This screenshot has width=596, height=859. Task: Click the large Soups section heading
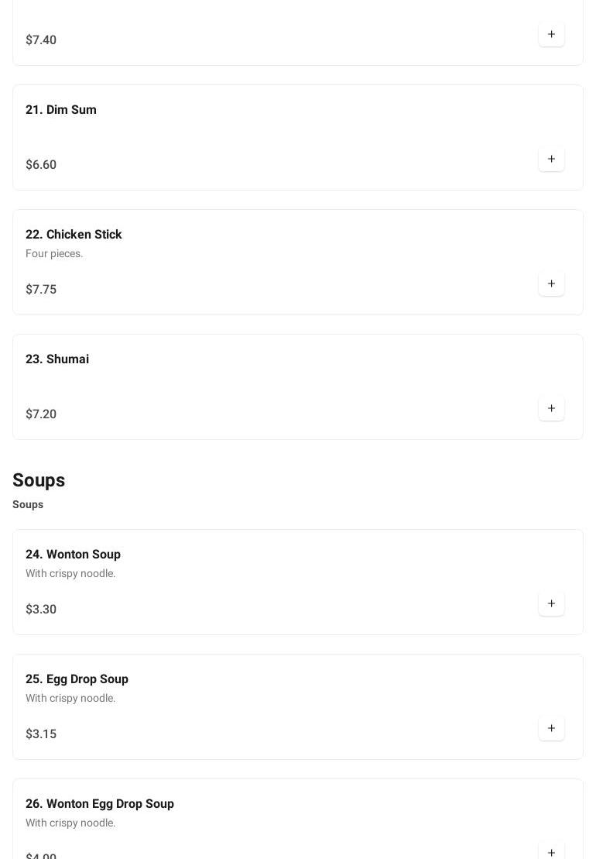39,480
